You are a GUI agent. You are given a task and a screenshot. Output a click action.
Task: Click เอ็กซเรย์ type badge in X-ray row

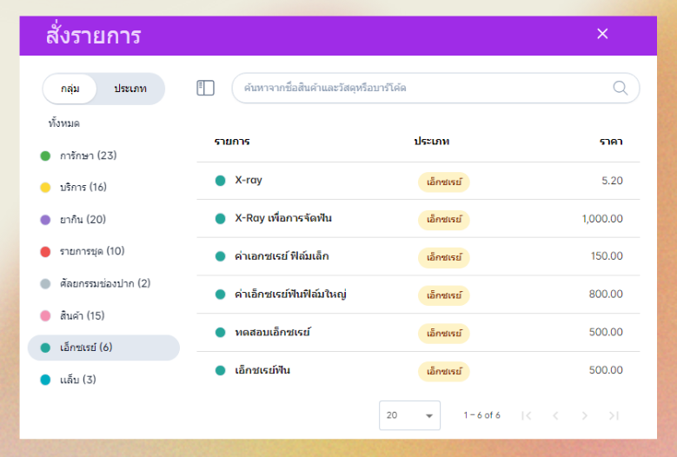(444, 182)
